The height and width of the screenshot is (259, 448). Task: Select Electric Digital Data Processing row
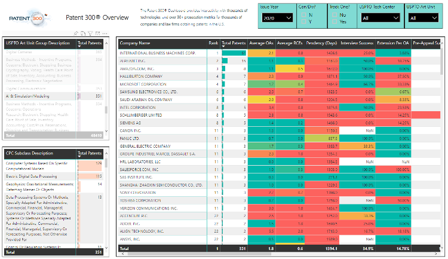pyautogui.click(x=54, y=176)
